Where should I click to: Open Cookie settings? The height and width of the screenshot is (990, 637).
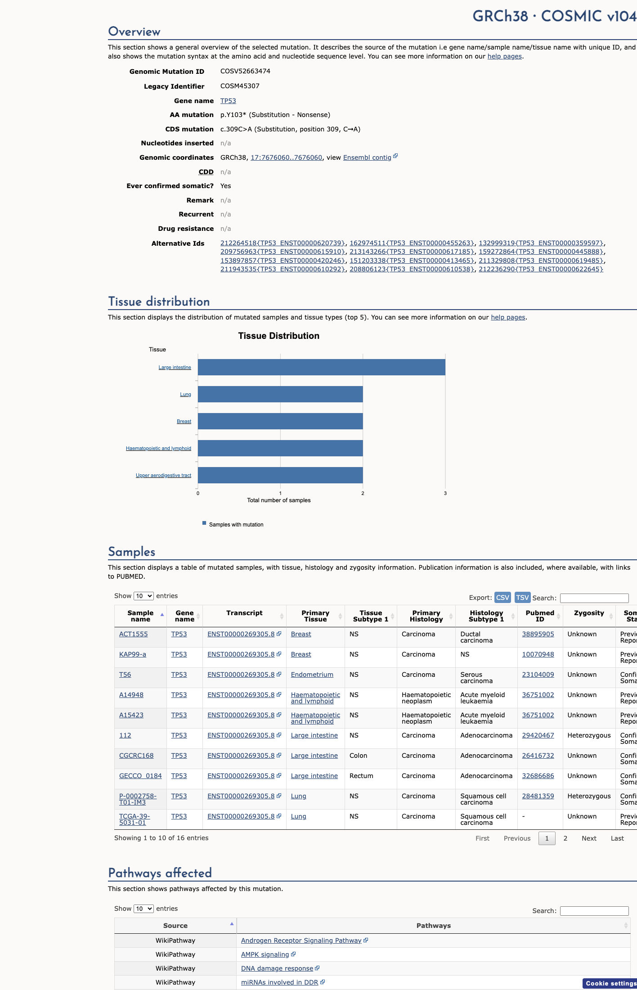click(x=610, y=983)
